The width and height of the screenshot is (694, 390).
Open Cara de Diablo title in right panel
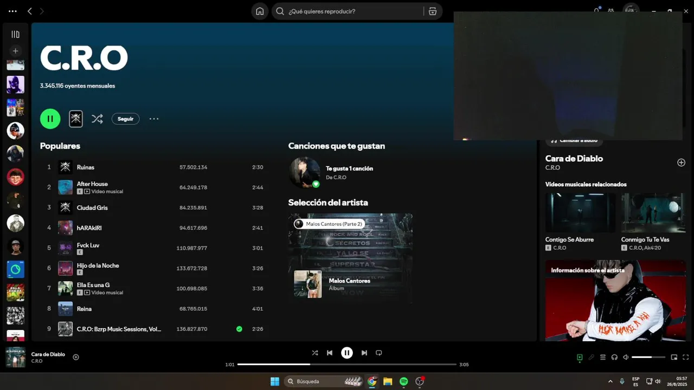(x=574, y=159)
